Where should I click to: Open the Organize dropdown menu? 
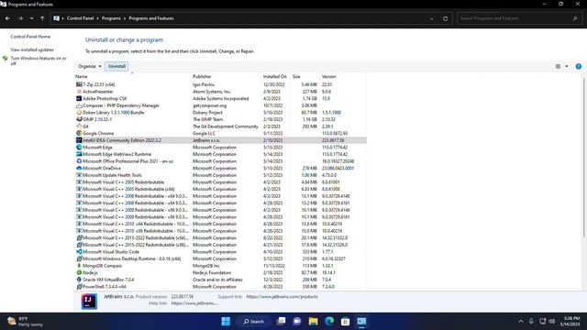(x=90, y=66)
